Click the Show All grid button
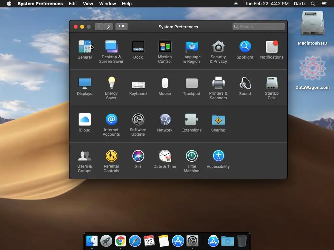 122,27
